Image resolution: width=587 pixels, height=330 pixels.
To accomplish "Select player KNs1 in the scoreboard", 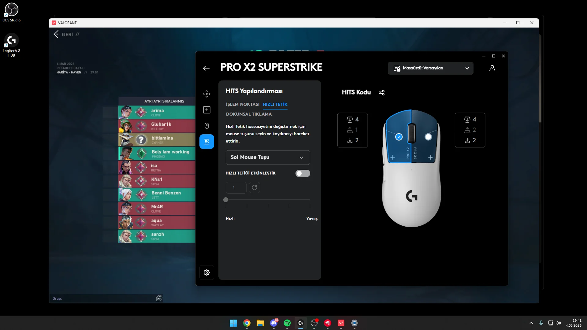I will [x=157, y=181].
